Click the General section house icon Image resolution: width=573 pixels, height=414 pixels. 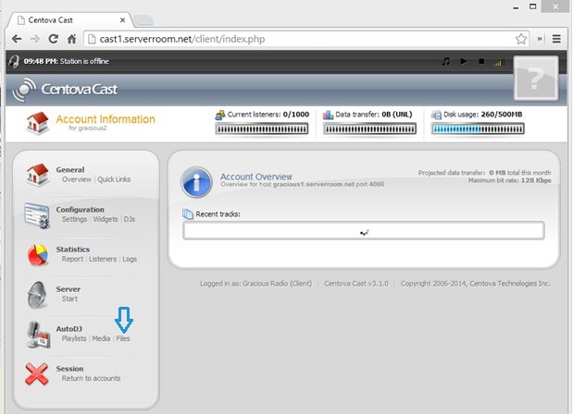37,175
